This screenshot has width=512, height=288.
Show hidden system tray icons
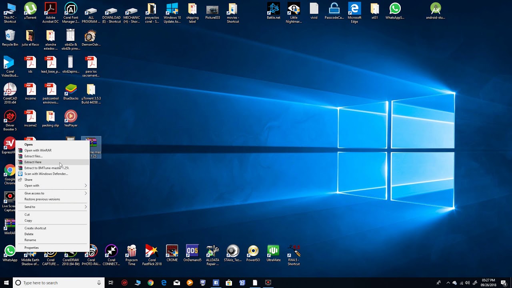[x=448, y=283]
